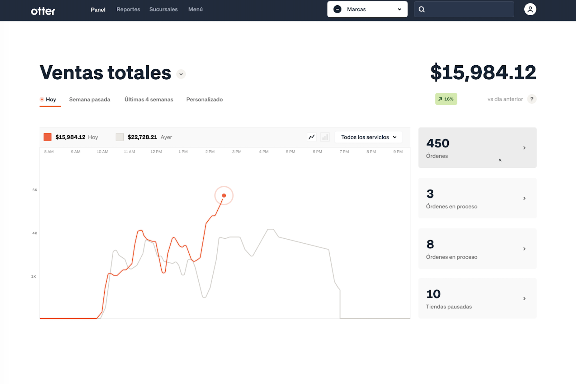Open Menú in the navigation
576x384 pixels.
(x=196, y=9)
